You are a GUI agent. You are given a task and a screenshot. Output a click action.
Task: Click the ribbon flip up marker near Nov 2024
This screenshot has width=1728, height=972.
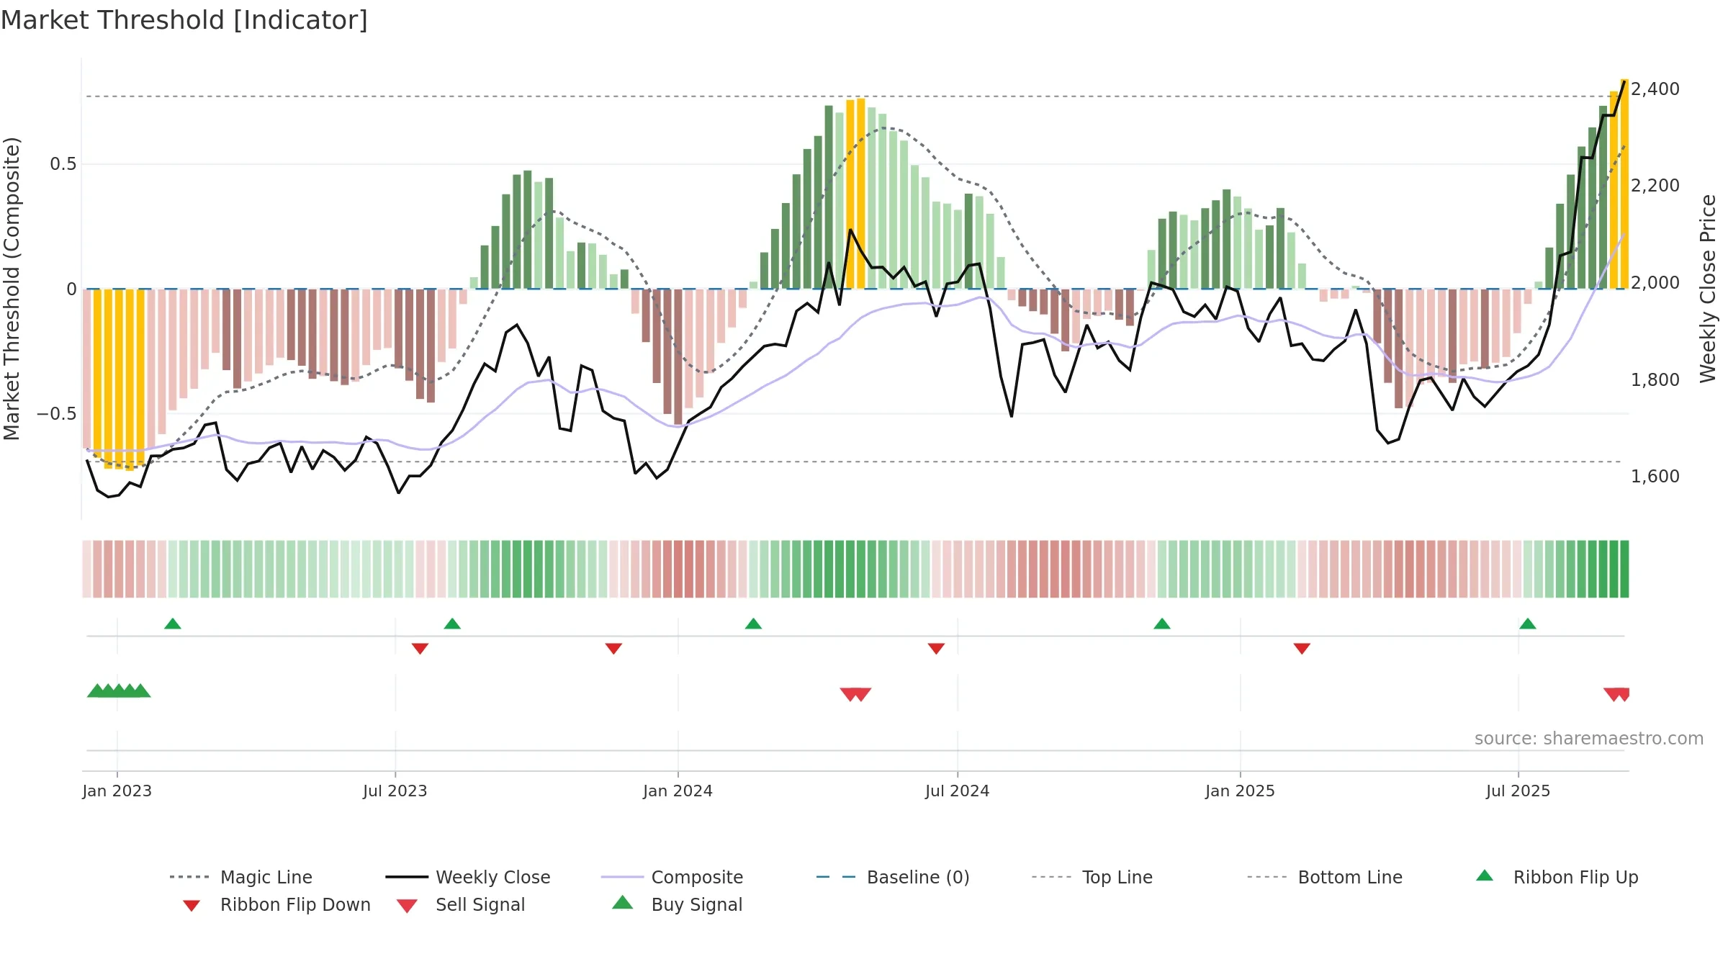pos(1162,624)
